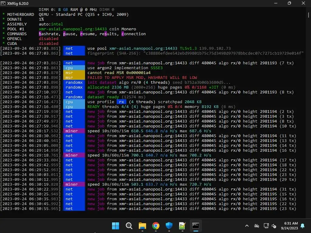This screenshot has height=233, width=311.
Task: Open Notepad++ from the taskbar
Action: point(182,226)
